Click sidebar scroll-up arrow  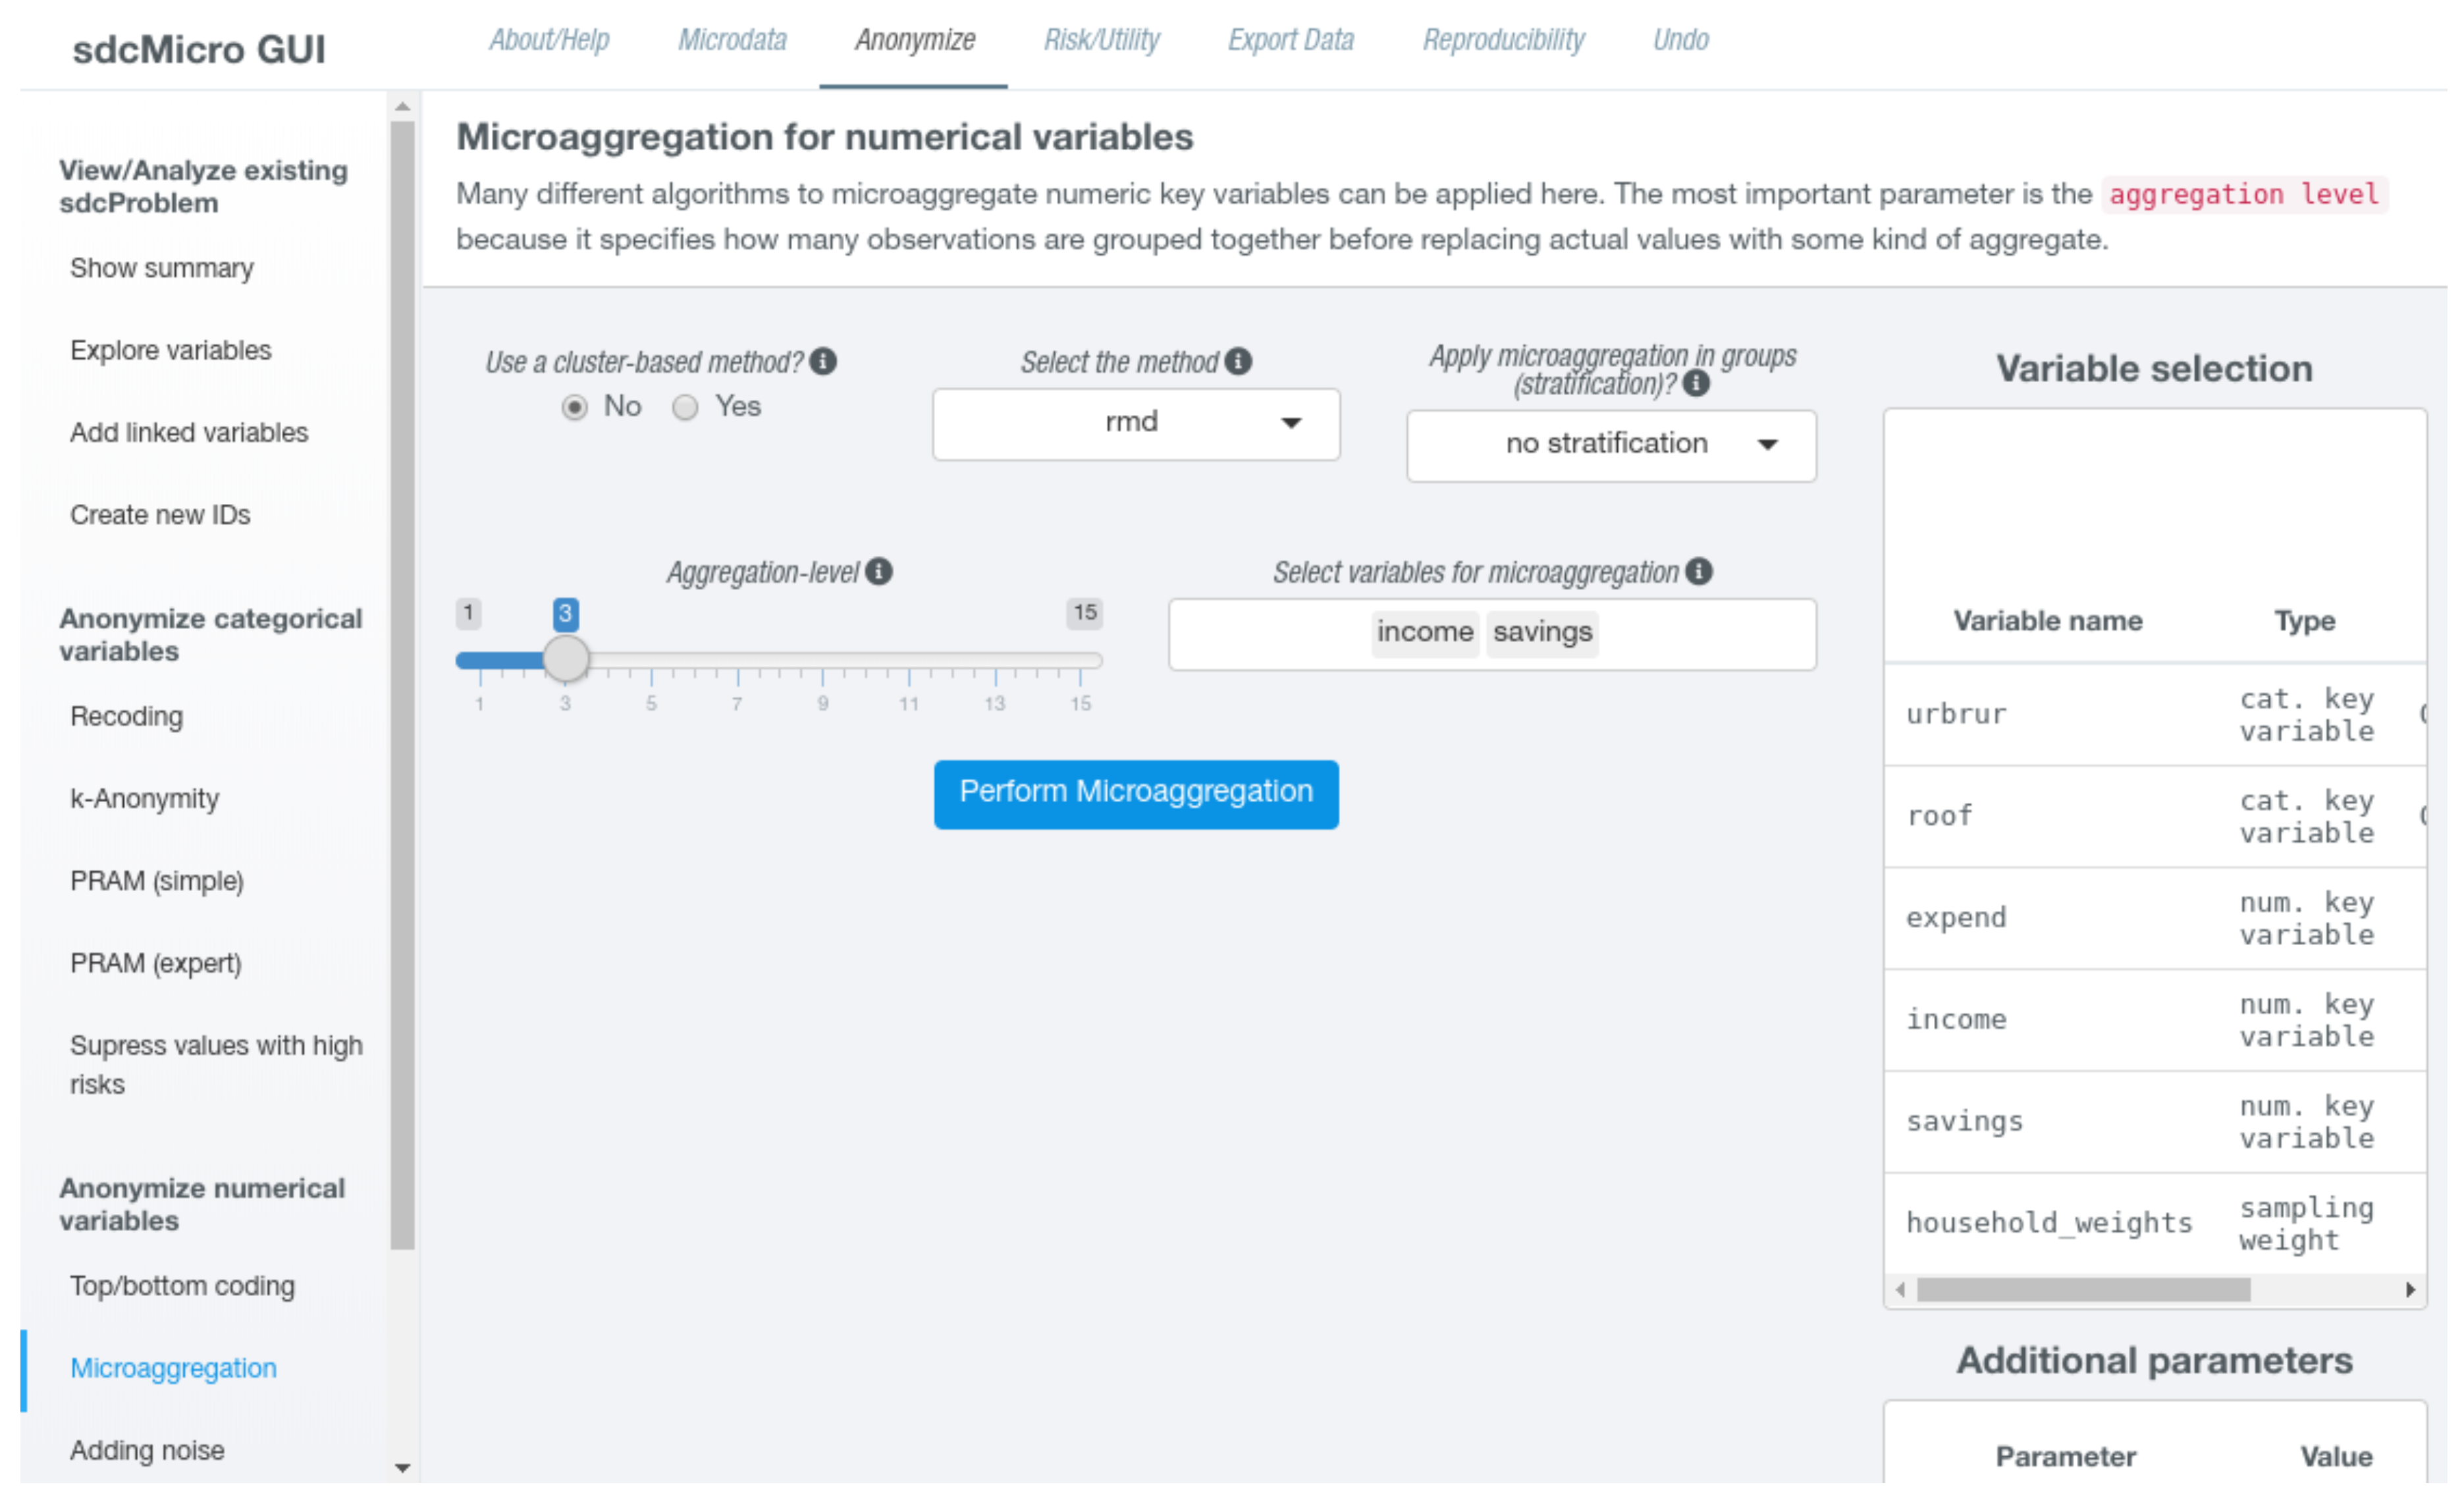tap(402, 106)
